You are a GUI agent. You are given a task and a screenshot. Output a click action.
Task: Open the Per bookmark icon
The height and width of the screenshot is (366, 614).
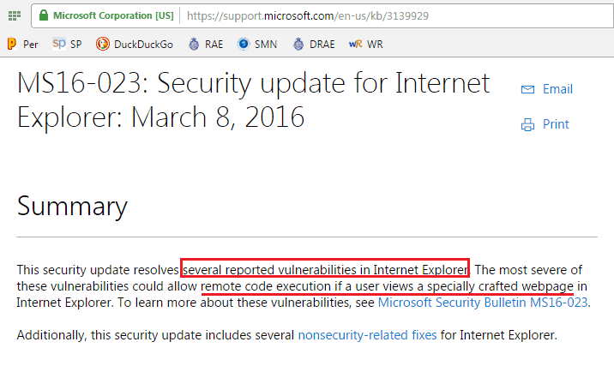pyautogui.click(x=12, y=44)
